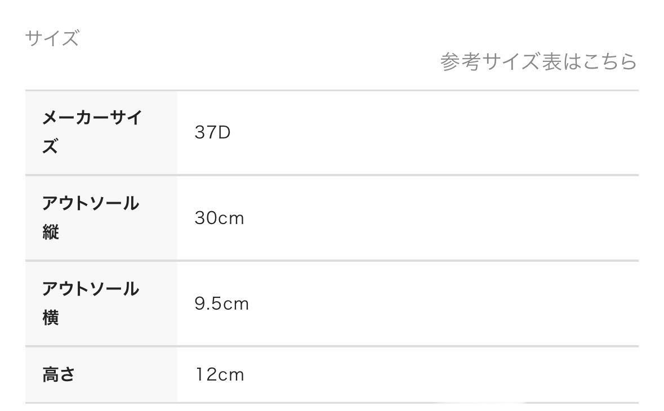Open the 参考サイズ表はこちら link
Screen dimensions: 664x411
pyautogui.click(x=538, y=61)
